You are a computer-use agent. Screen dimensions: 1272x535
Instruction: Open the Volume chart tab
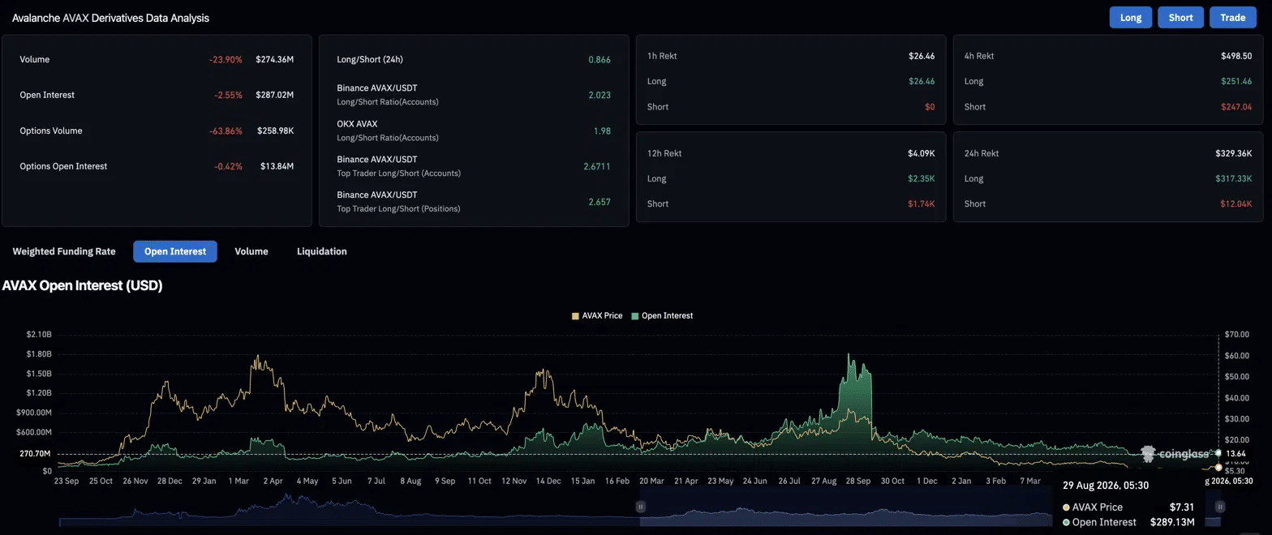coord(251,251)
